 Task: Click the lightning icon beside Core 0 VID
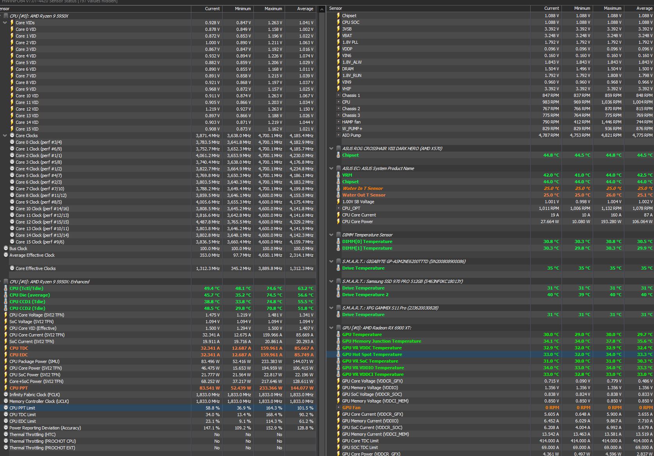[12, 29]
